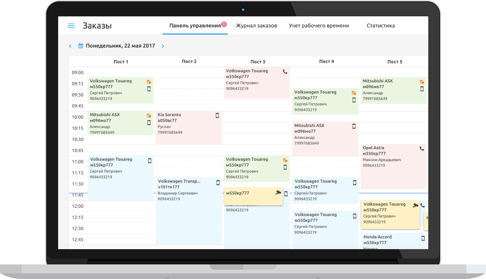Click the mobile icon on Volkswagen Transp... card
Image resolution: width=486 pixels, height=279 pixels.
point(218,182)
